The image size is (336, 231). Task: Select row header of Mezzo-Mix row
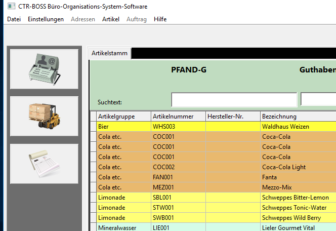(x=93, y=187)
